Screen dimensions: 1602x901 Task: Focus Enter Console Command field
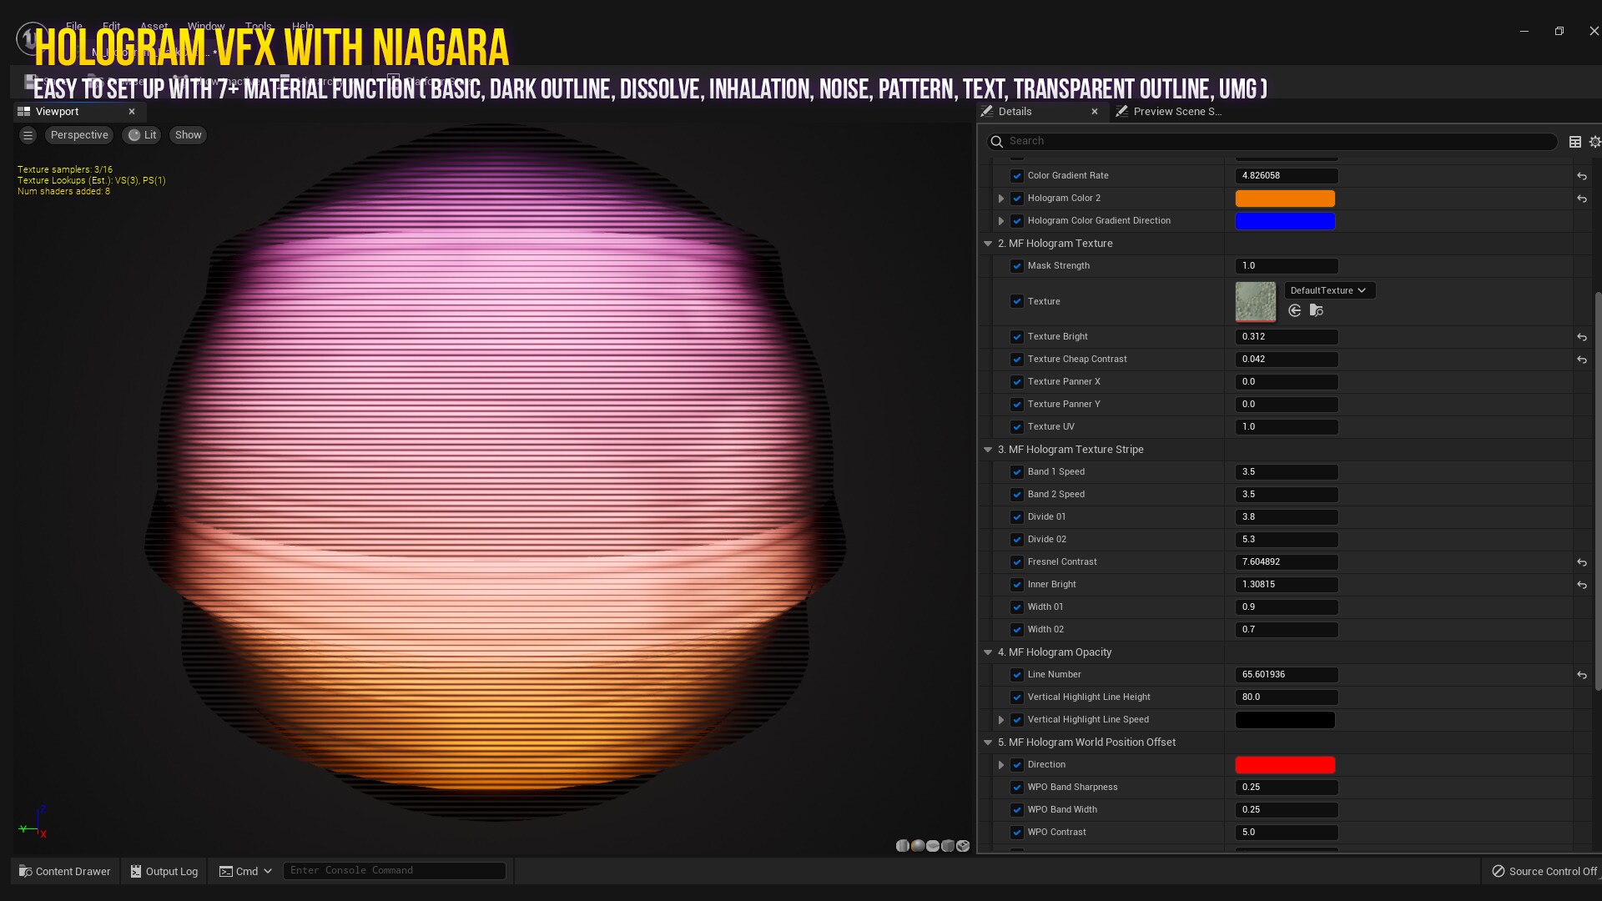click(x=395, y=870)
